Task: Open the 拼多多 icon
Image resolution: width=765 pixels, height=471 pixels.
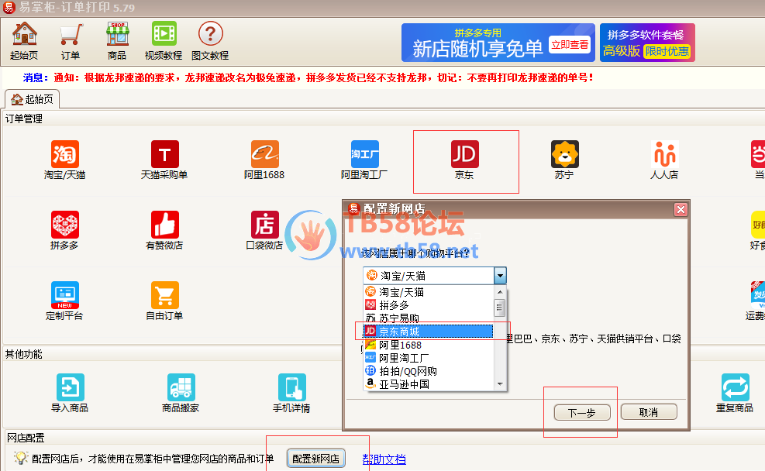Action: [64, 231]
